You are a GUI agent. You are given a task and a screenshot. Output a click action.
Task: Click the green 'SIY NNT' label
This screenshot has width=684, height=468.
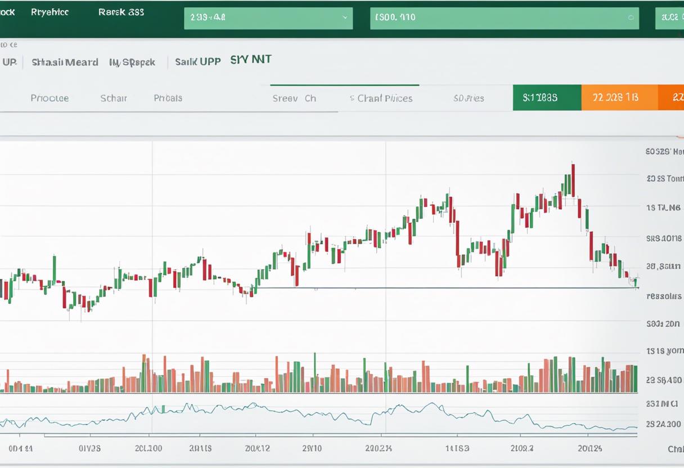click(x=251, y=60)
